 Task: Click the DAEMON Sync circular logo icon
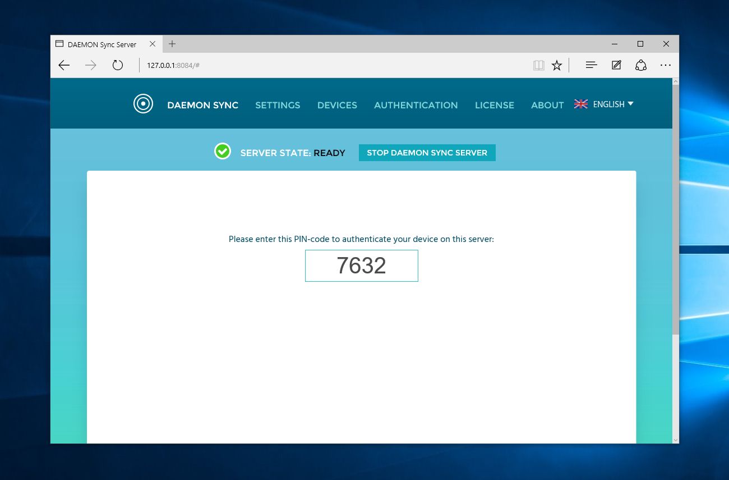click(143, 104)
